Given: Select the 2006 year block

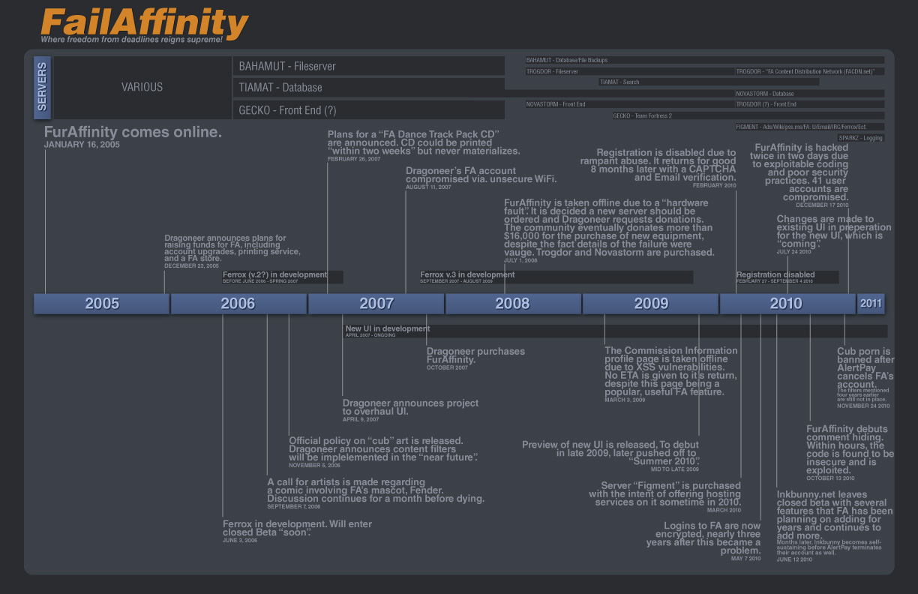Looking at the screenshot, I should pos(238,304).
